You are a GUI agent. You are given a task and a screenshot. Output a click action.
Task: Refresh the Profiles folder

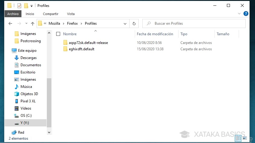[134, 24]
